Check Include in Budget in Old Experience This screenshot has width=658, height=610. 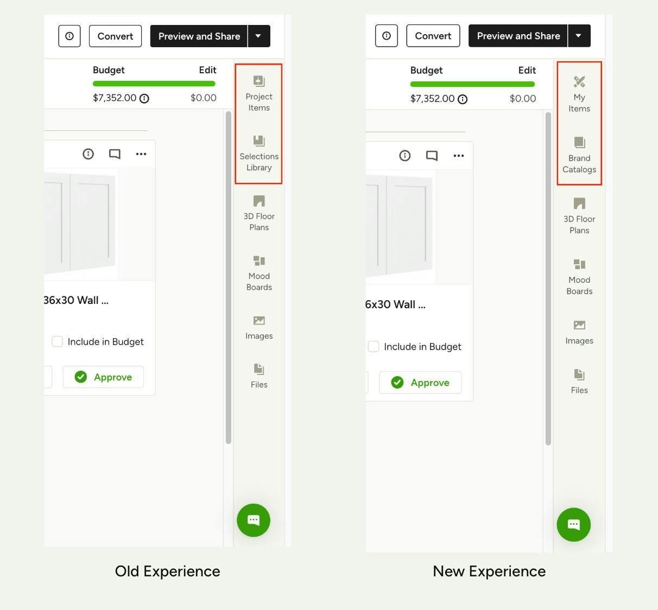pos(57,341)
